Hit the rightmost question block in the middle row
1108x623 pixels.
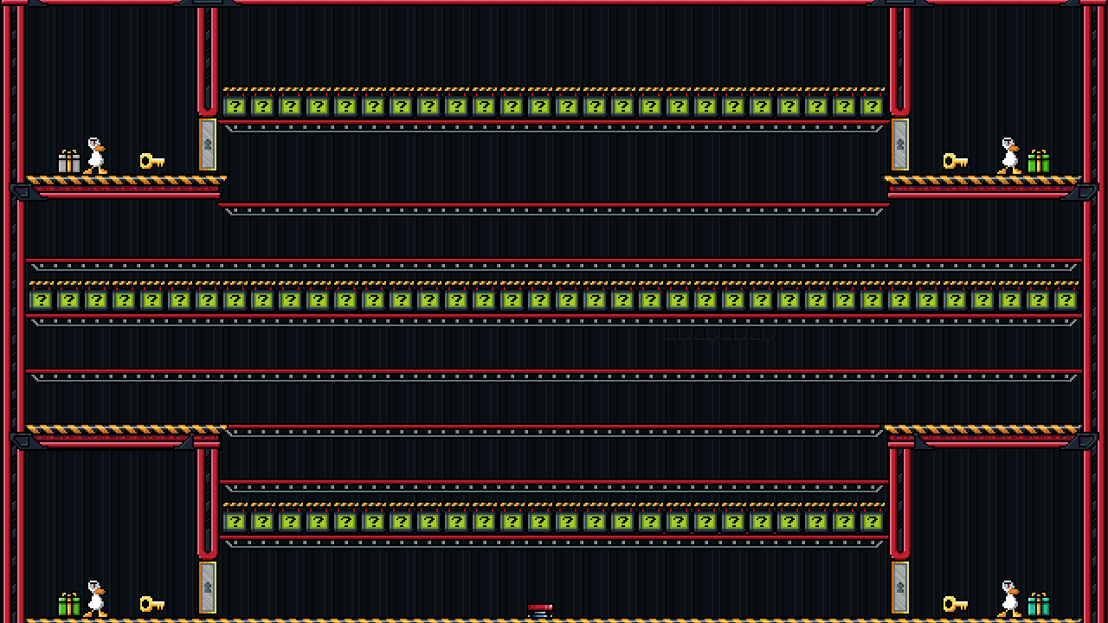click(1066, 299)
